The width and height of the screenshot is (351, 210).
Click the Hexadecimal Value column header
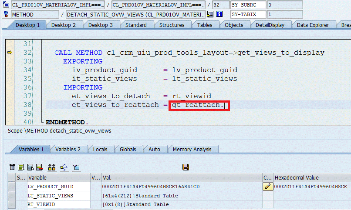pyautogui.click(x=312, y=177)
